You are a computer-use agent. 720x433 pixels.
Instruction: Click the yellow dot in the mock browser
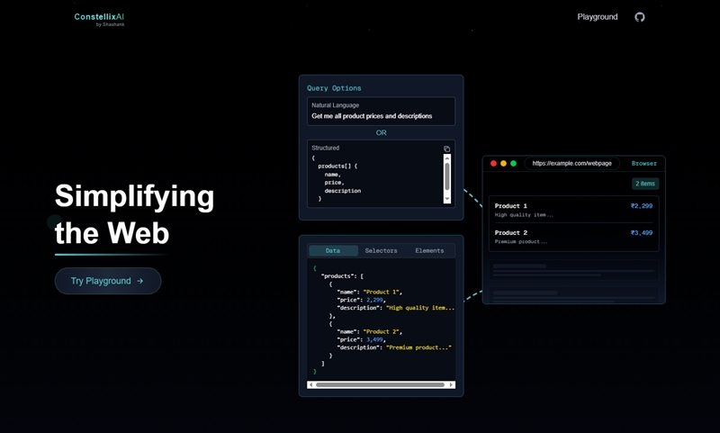(x=503, y=163)
